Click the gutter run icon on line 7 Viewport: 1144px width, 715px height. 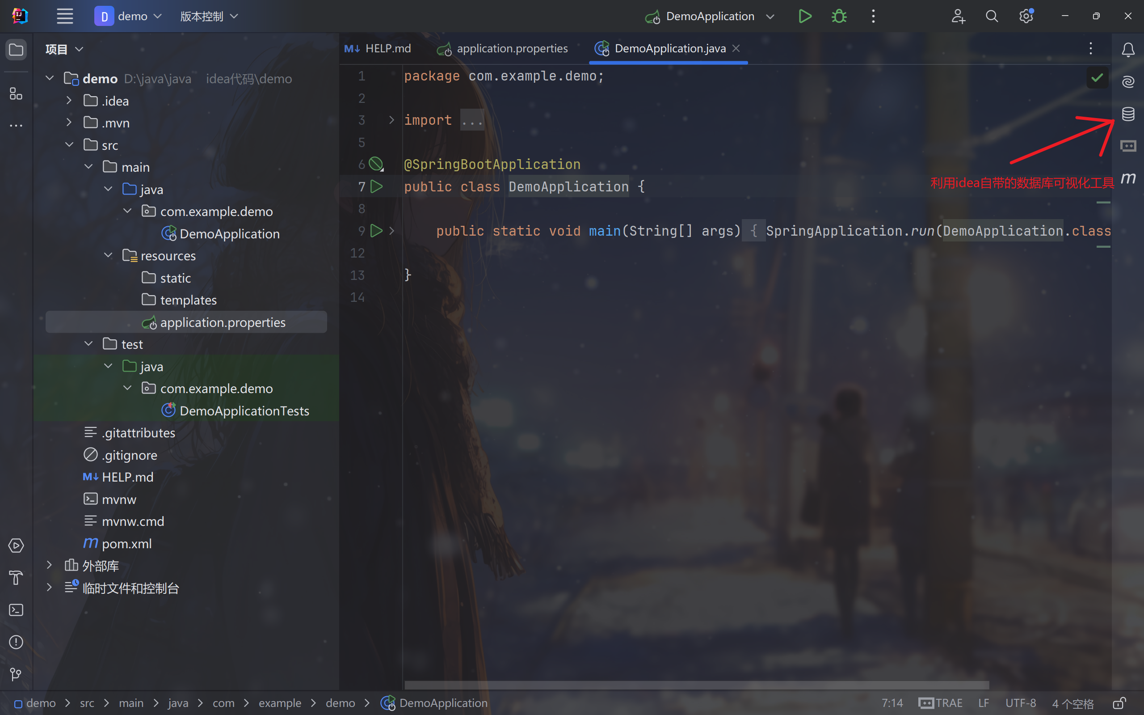coord(377,186)
